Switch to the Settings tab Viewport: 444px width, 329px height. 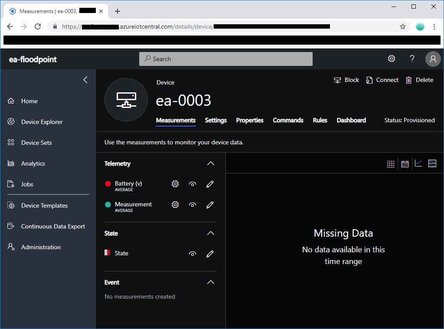click(215, 120)
